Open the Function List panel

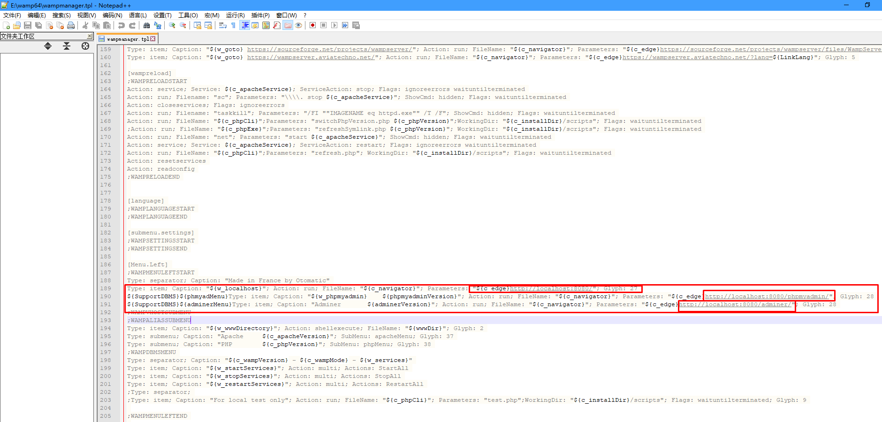pos(277,25)
